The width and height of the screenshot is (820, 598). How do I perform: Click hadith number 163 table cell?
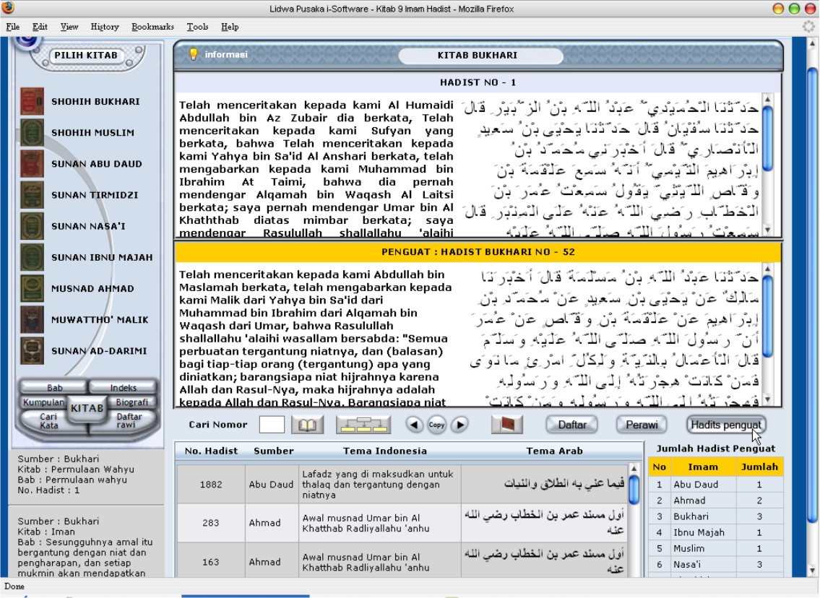pos(211,562)
